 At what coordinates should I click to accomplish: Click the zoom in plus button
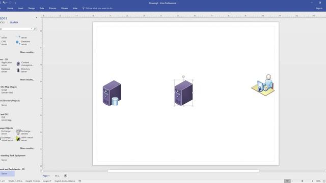click(312, 181)
